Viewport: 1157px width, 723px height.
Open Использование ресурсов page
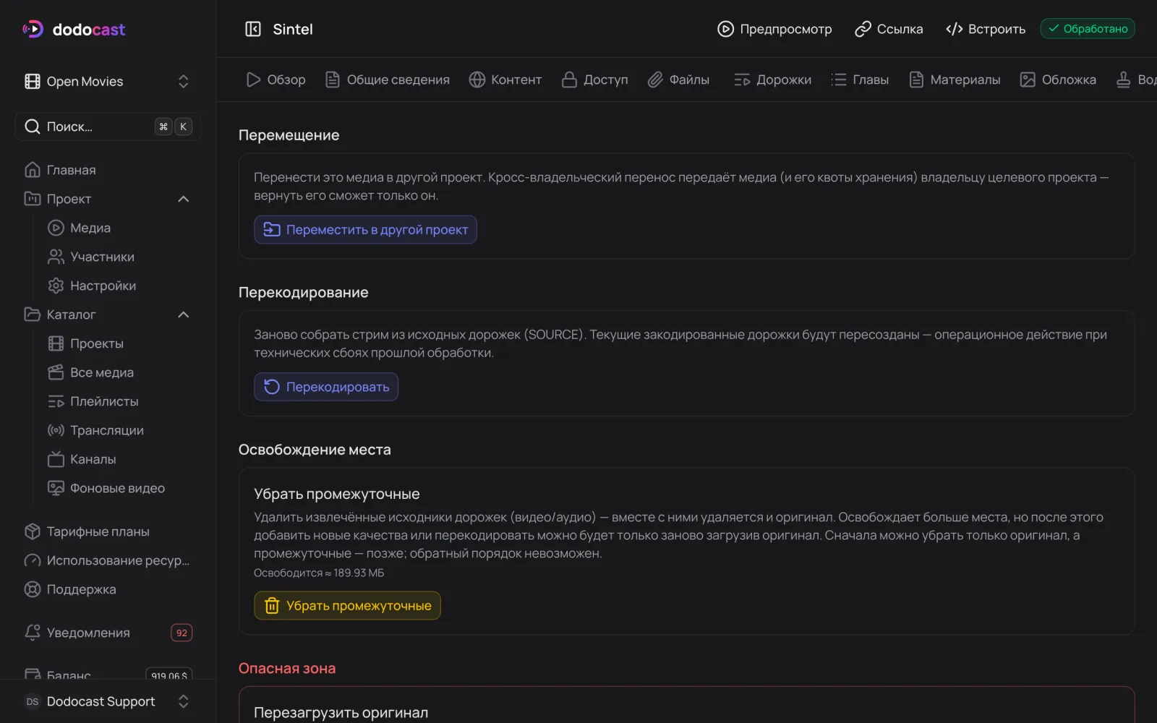click(108, 560)
